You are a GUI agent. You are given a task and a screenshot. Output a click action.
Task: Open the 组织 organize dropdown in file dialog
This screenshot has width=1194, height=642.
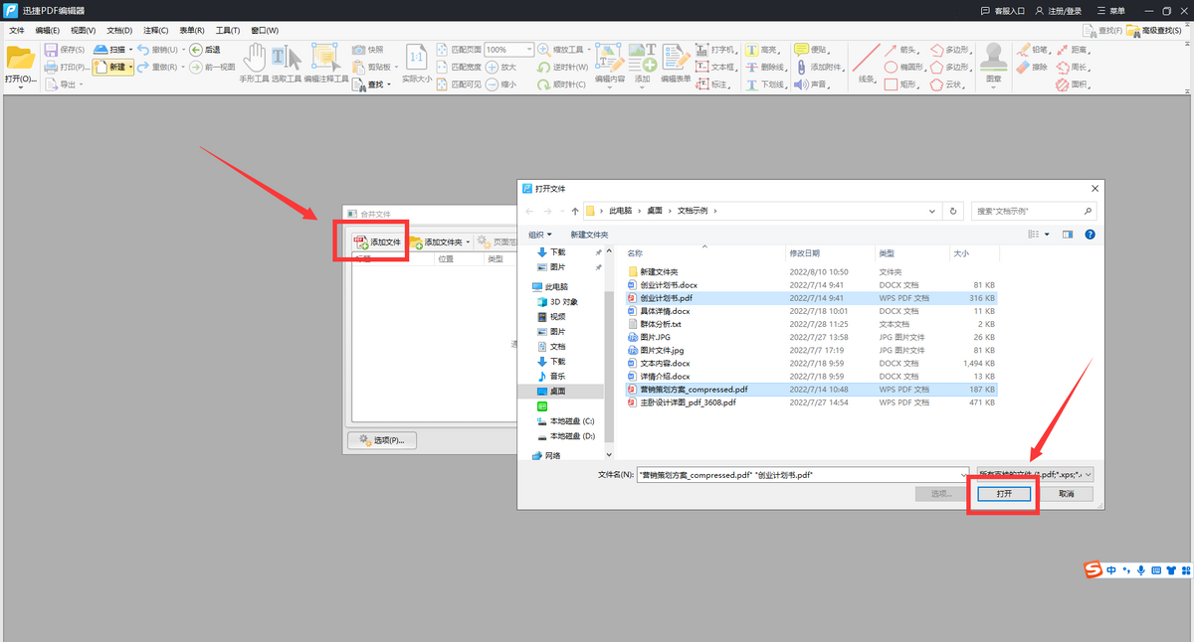(540, 235)
